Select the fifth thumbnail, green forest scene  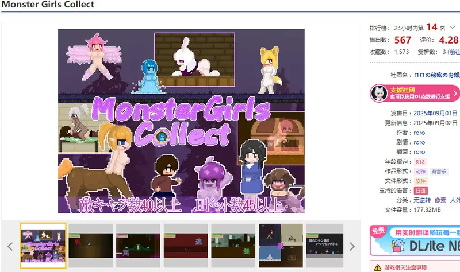233,246
